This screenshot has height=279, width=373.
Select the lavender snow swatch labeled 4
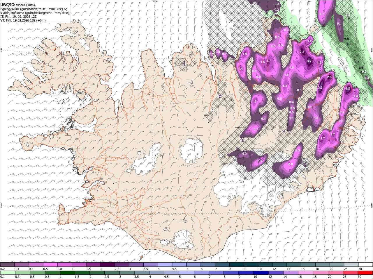pos(165,264)
